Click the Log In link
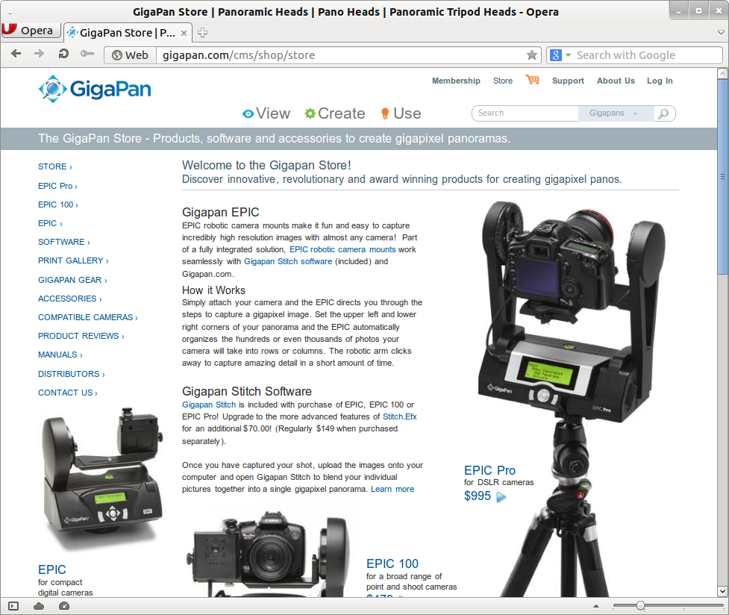Image resolution: width=729 pixels, height=615 pixels. tap(660, 81)
